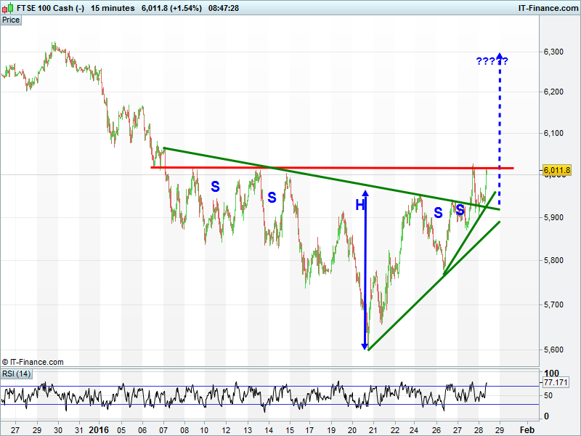Click the ????? target annotation text
Viewport: 581px width, 436px height.
(492, 61)
